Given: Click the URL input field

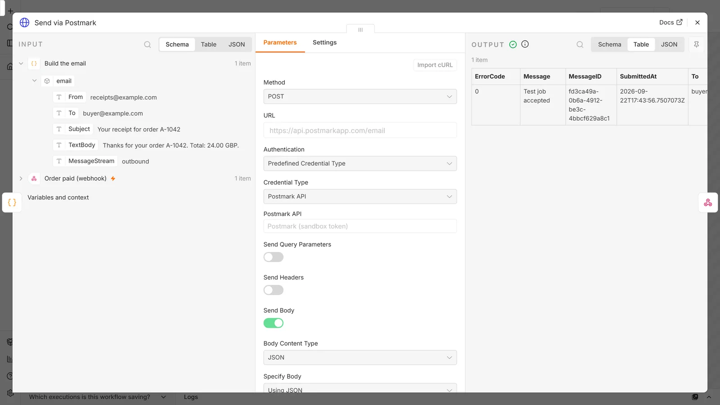Looking at the screenshot, I should coord(360,130).
